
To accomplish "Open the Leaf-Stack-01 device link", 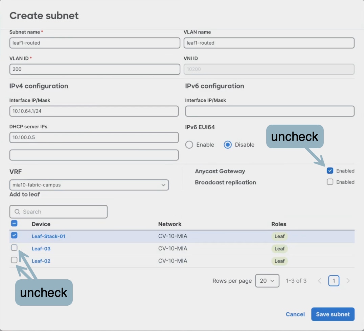I will point(48,236).
